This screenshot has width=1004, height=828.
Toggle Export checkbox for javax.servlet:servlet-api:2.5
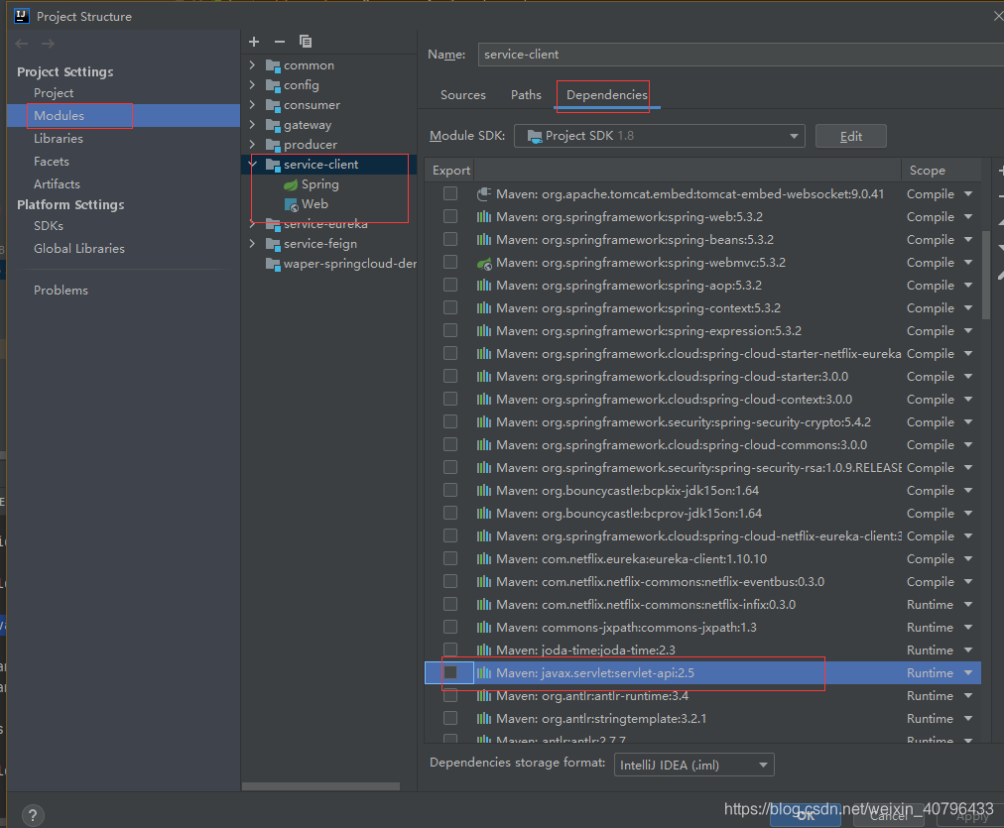point(450,672)
